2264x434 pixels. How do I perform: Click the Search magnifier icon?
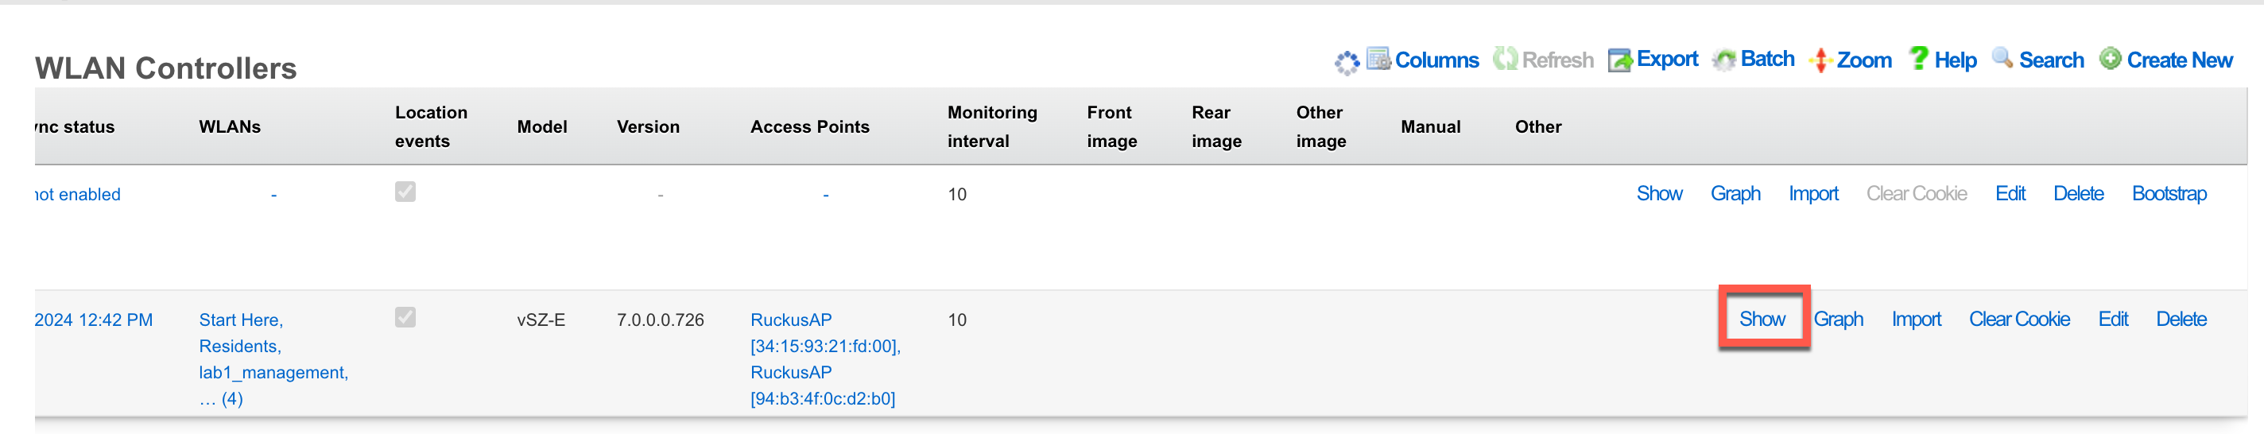(x=2002, y=58)
